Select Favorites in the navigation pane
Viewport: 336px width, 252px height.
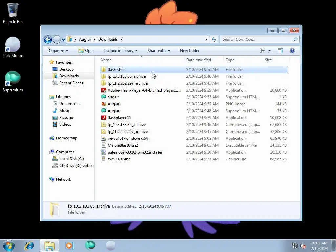pos(64,62)
